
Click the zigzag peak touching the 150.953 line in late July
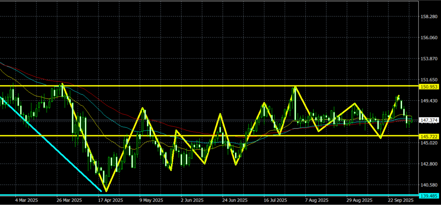tap(295, 87)
